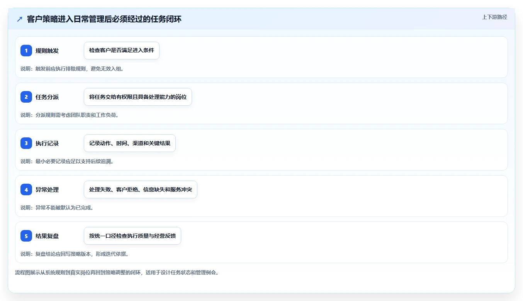Click the arrow icon beside the title

20,19
